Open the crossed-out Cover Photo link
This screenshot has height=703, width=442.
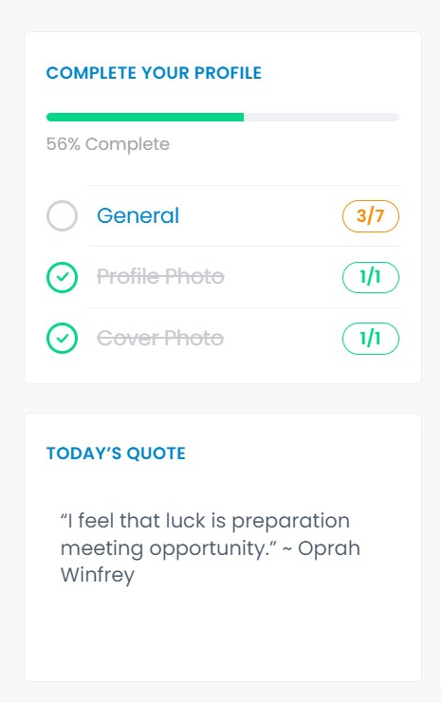[160, 338]
